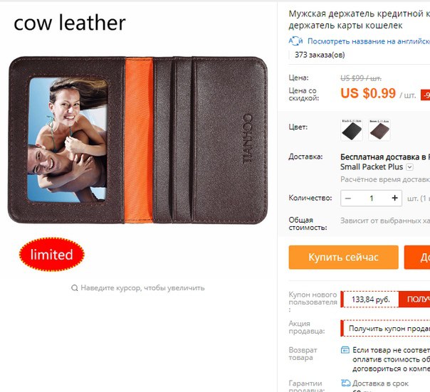Increase quantity with the plus button
Viewport: 430px width, 392px height.
coord(394,198)
